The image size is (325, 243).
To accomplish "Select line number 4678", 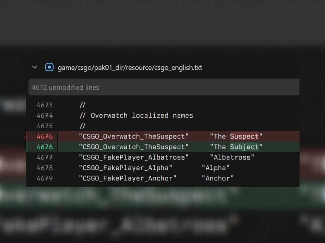I will (x=45, y=168).
